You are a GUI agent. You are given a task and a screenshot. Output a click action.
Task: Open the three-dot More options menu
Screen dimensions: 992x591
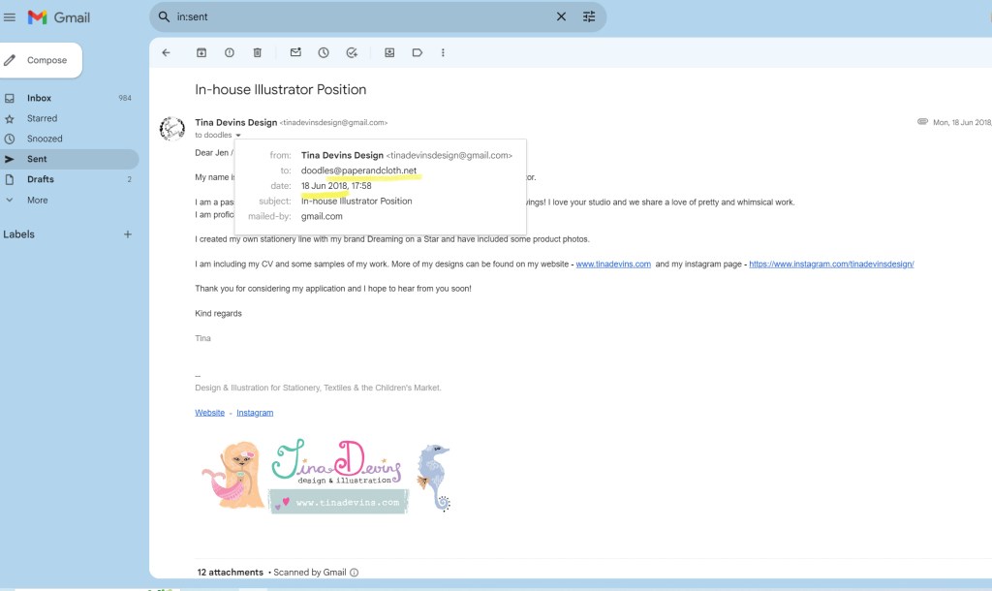pos(444,52)
